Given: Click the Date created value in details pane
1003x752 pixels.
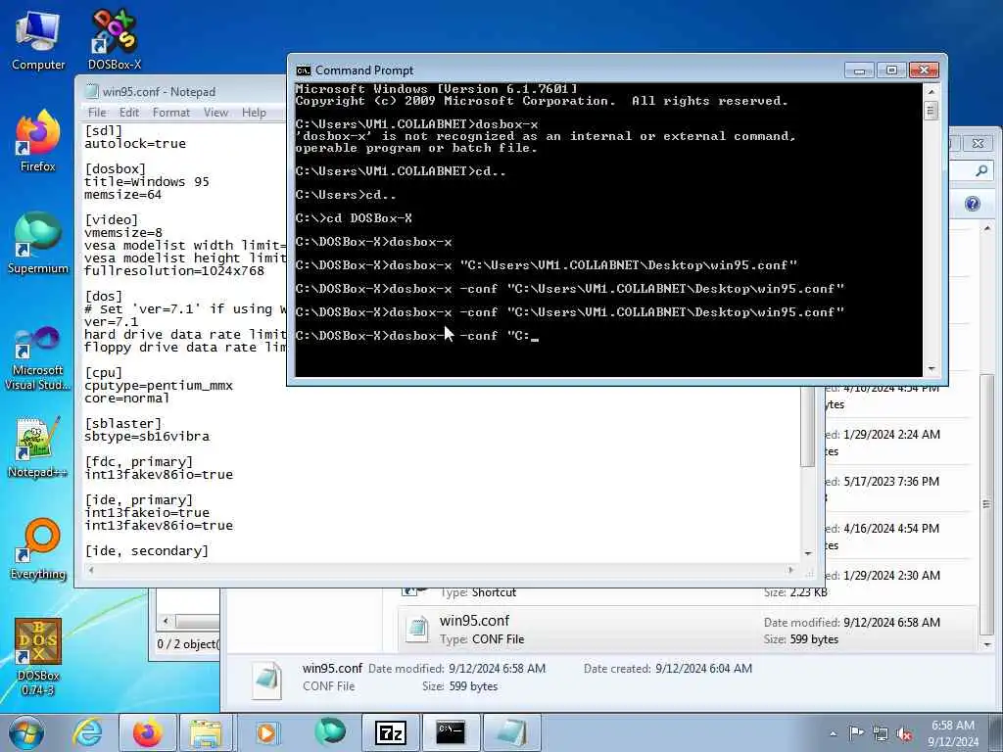Looking at the screenshot, I should click(x=703, y=669).
